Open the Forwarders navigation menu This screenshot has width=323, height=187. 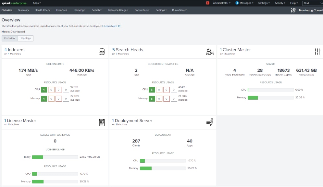(x=142, y=10)
